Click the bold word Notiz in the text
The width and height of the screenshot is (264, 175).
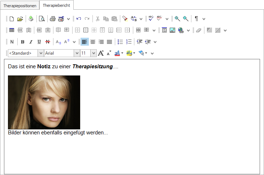(44, 66)
